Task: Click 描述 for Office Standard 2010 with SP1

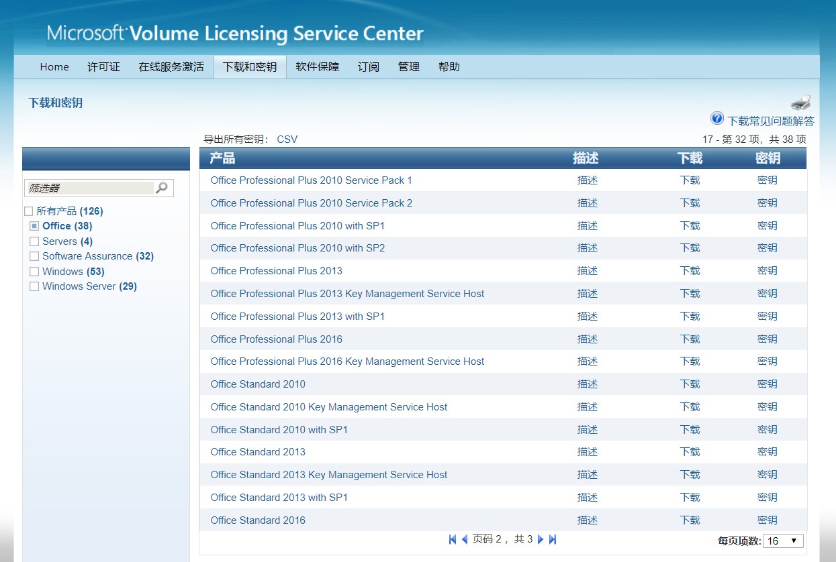Action: pyautogui.click(x=588, y=430)
